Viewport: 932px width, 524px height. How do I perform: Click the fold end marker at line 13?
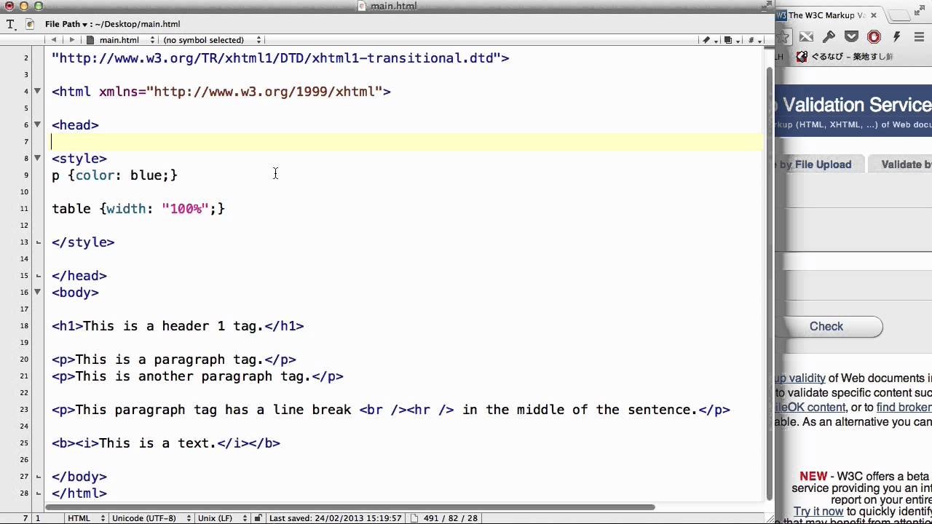coord(37,242)
